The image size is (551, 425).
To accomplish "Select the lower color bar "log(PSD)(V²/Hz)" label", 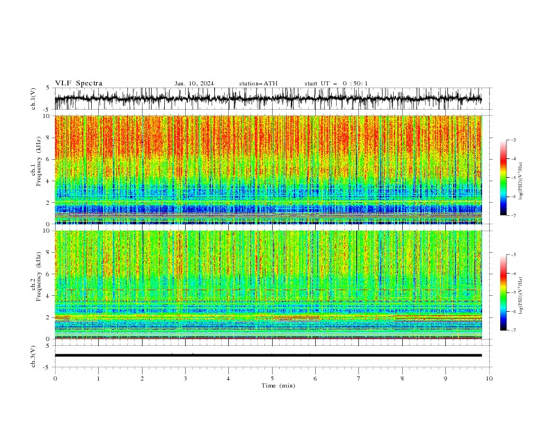I will click(521, 296).
